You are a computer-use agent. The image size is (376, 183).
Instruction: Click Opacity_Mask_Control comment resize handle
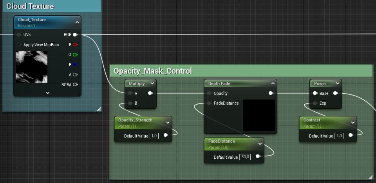tap(370, 177)
